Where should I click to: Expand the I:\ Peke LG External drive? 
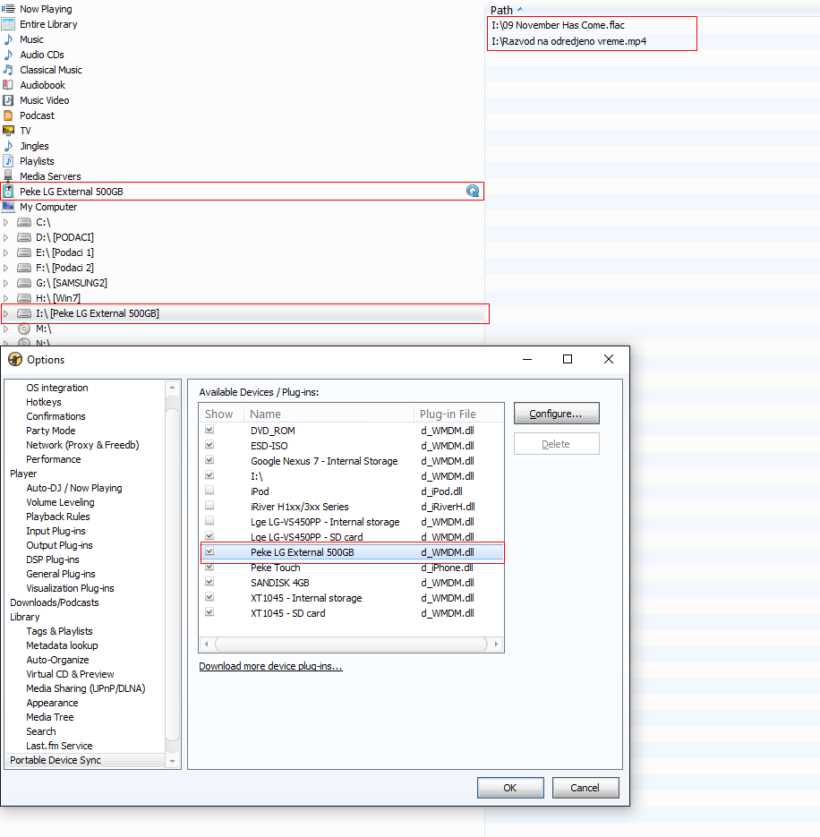[6, 313]
